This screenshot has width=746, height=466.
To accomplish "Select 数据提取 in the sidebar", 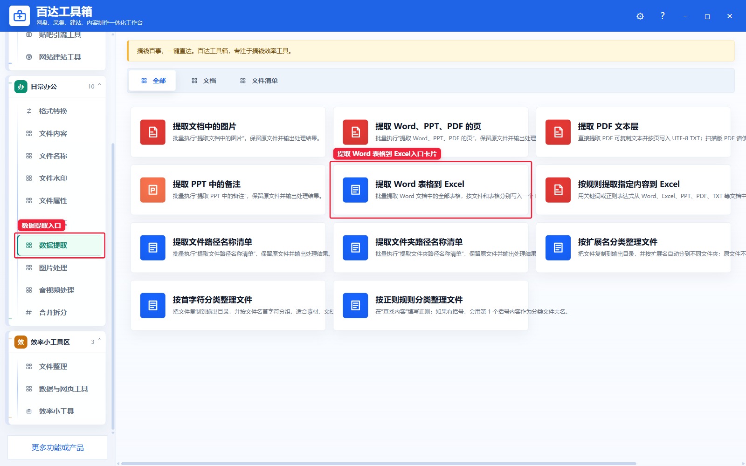I will (x=60, y=245).
